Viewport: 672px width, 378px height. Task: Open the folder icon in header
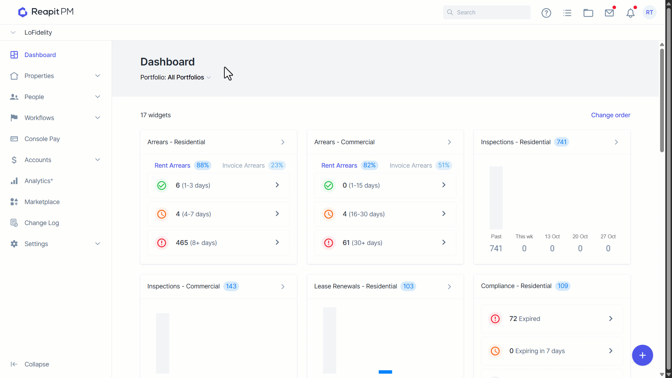coord(588,13)
